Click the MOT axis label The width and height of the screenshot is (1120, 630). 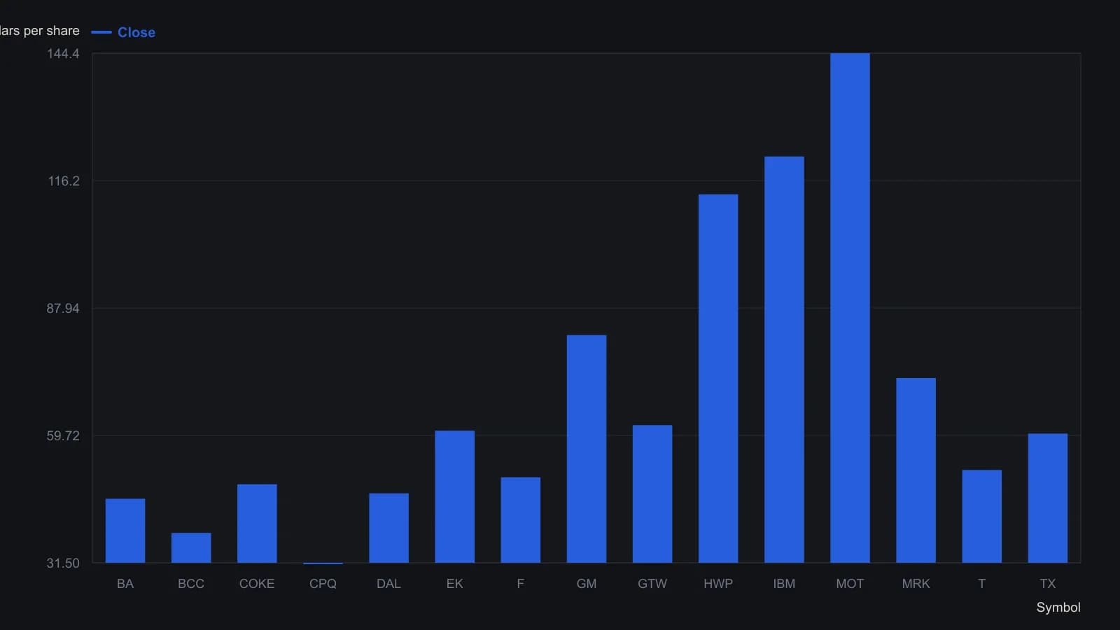[850, 584]
